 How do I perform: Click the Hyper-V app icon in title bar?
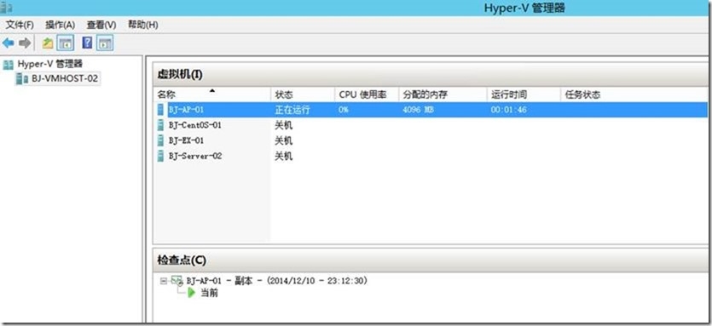pos(7,8)
